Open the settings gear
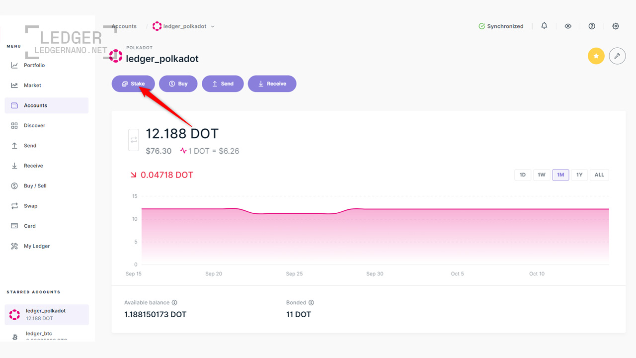636x358 pixels. pos(616,26)
